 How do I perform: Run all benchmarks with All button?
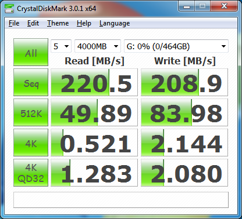point(31,52)
